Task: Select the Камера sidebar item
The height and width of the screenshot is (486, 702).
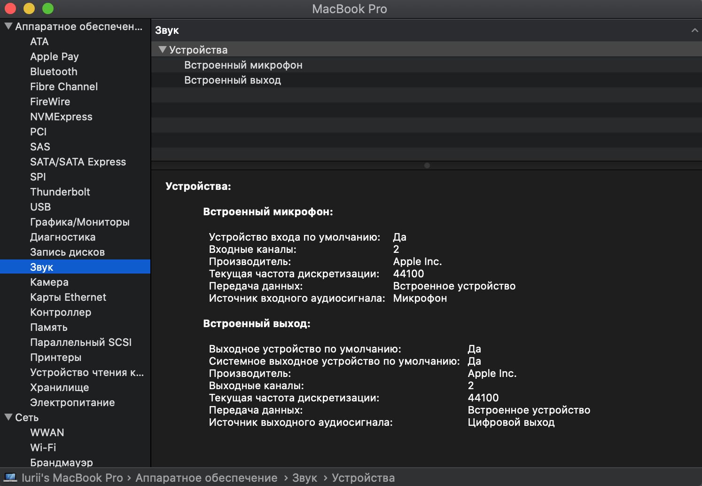Action: pos(49,282)
